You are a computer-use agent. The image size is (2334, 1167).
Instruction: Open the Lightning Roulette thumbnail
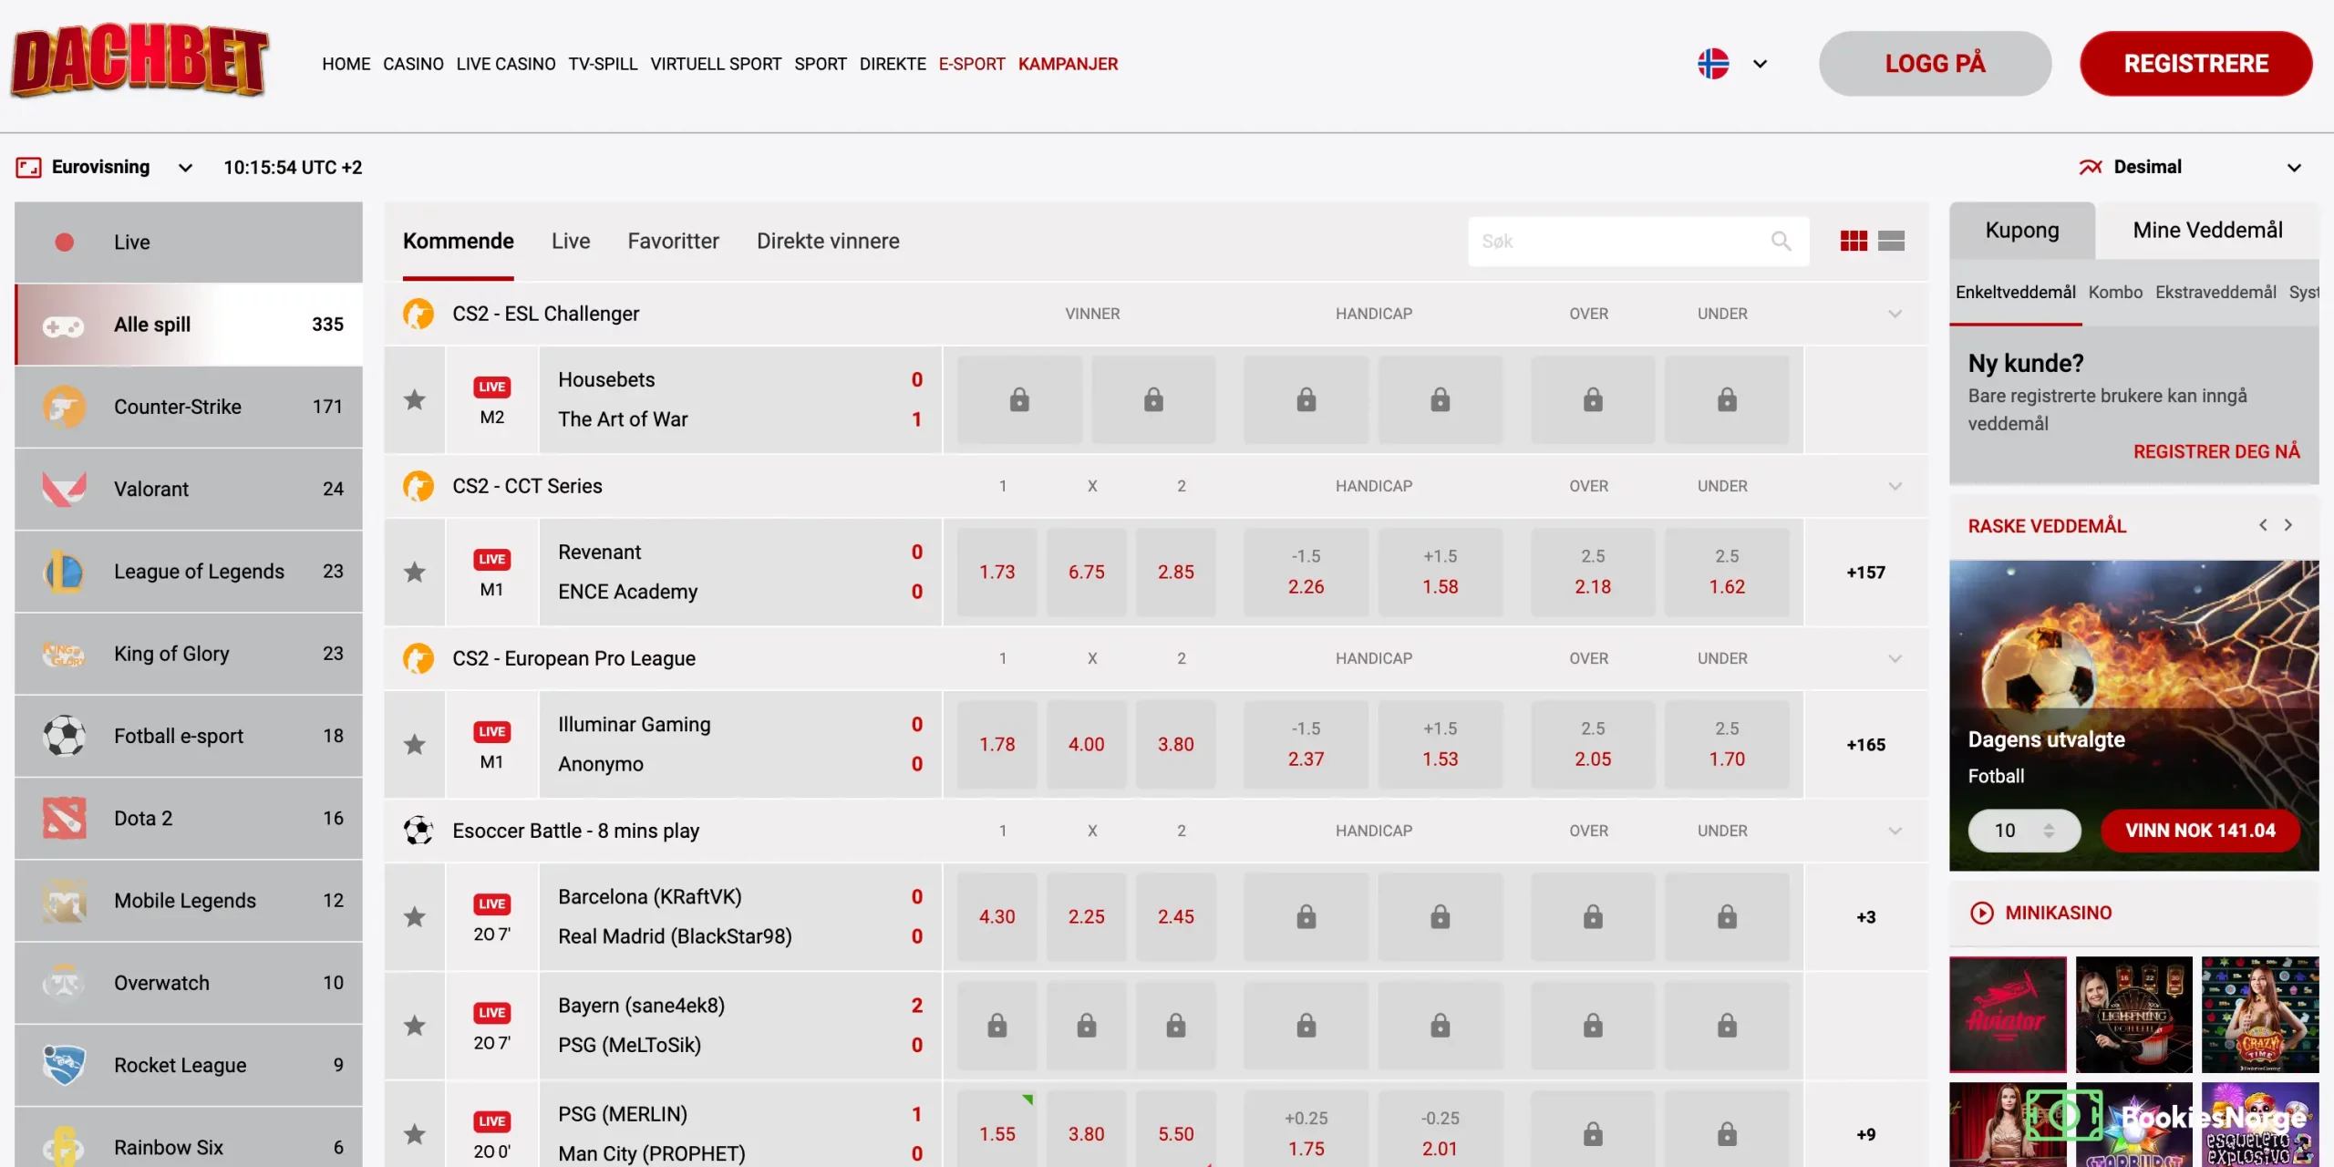pos(2133,1014)
